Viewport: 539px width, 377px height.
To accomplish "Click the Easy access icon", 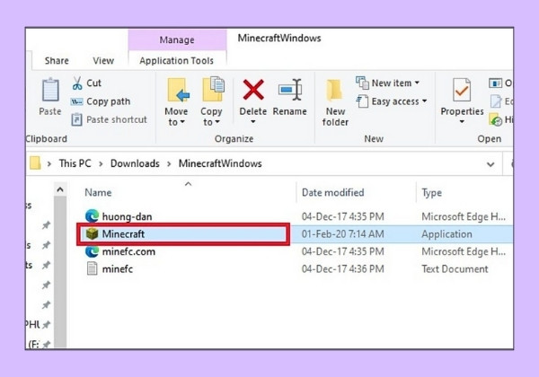I will 362,101.
